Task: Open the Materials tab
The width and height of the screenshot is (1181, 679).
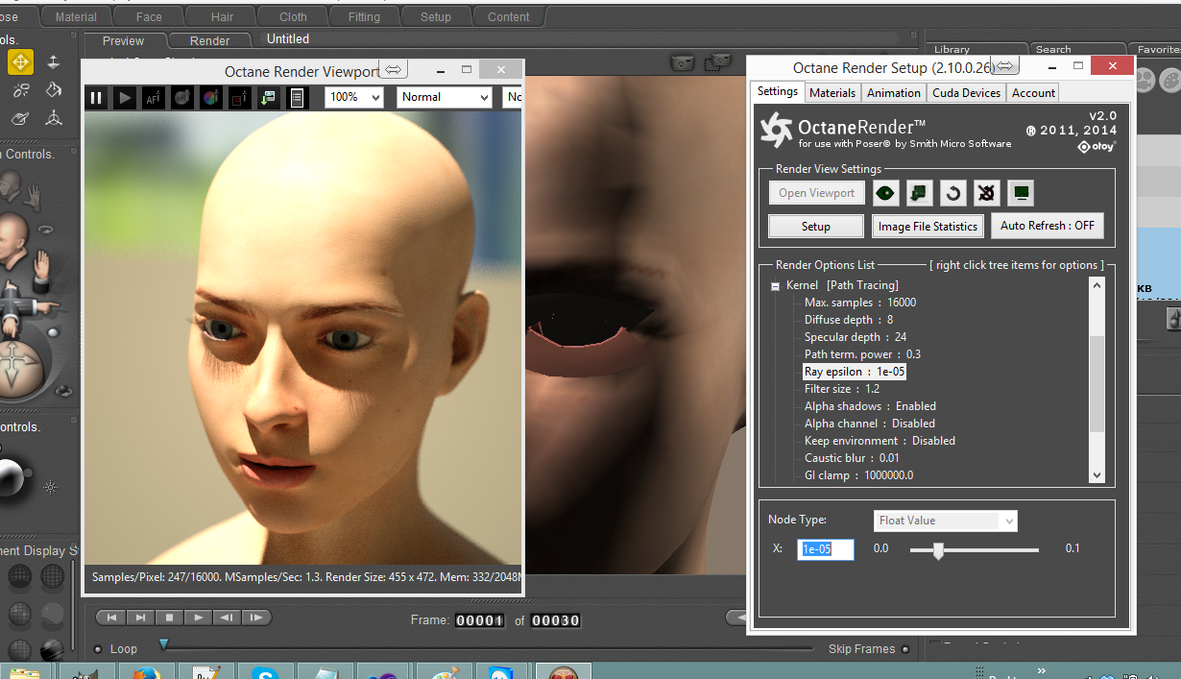Action: (x=832, y=93)
